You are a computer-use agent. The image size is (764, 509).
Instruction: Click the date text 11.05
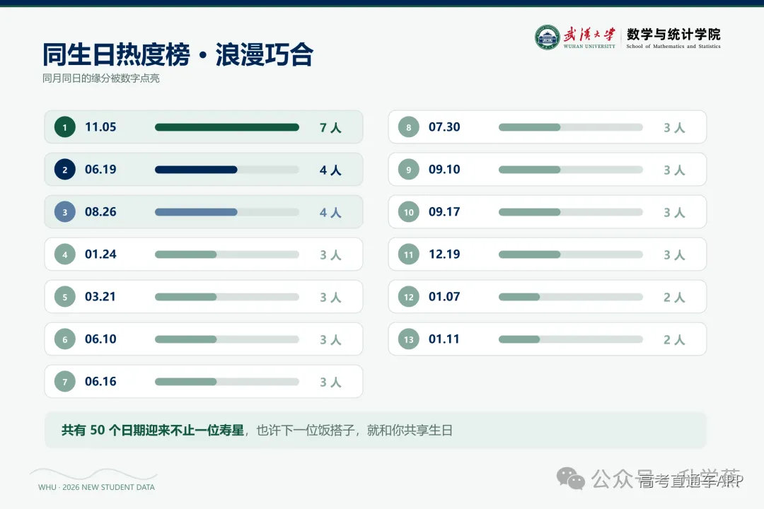[x=100, y=127]
